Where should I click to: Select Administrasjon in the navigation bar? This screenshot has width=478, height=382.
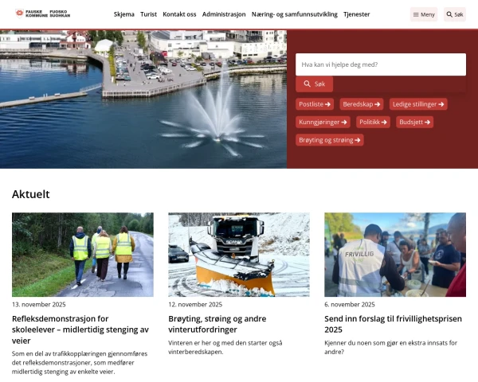click(224, 14)
